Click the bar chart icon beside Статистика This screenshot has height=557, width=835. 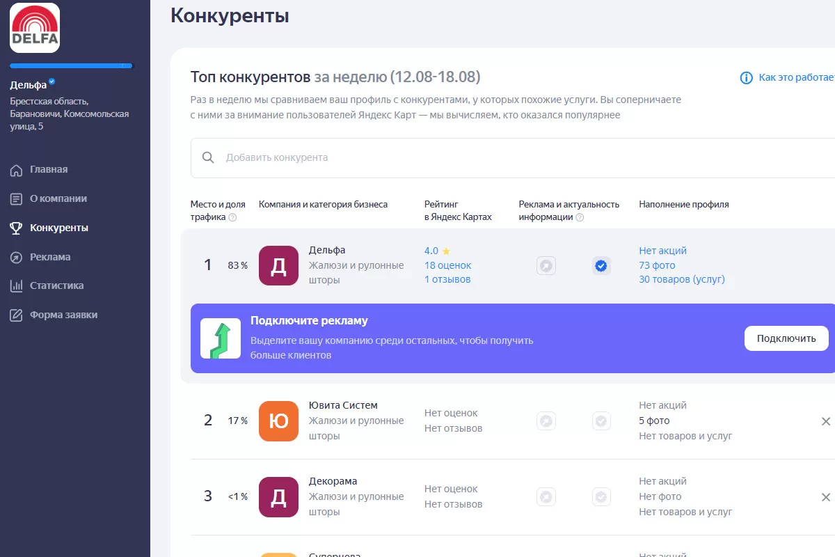tap(16, 286)
